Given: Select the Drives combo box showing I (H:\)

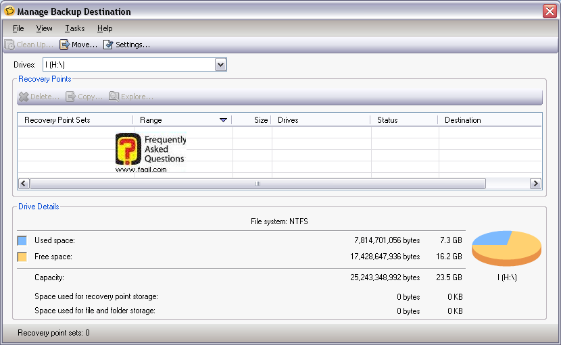Looking at the screenshot, I should [x=128, y=65].
